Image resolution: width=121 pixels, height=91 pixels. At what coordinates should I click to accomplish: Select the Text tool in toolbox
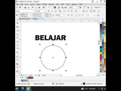coord(17,52)
